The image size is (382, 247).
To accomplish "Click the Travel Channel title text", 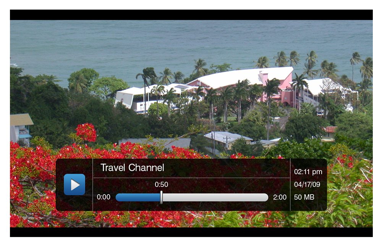I will tap(132, 168).
